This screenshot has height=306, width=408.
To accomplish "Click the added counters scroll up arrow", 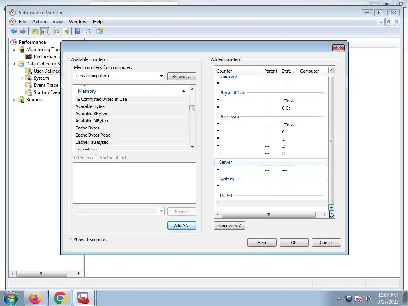I will pyautogui.click(x=331, y=70).
